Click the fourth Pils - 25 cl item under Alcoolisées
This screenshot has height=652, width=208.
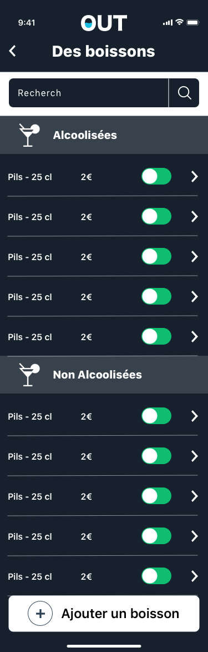pos(30,297)
